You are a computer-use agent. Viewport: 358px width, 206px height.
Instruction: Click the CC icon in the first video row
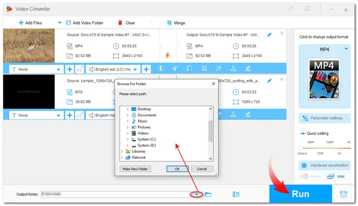79,69
